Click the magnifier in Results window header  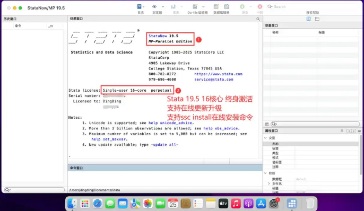click(x=258, y=19)
